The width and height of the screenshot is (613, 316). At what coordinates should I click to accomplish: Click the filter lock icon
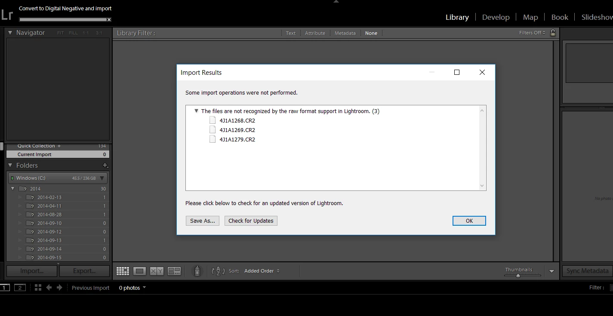[x=553, y=33]
